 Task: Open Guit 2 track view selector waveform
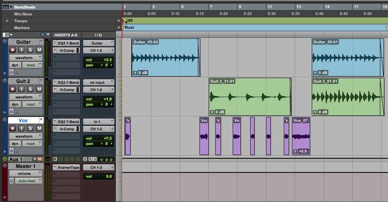click(26, 97)
